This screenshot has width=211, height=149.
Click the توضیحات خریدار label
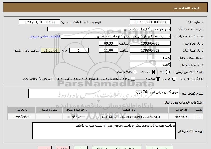[x=190, y=131]
